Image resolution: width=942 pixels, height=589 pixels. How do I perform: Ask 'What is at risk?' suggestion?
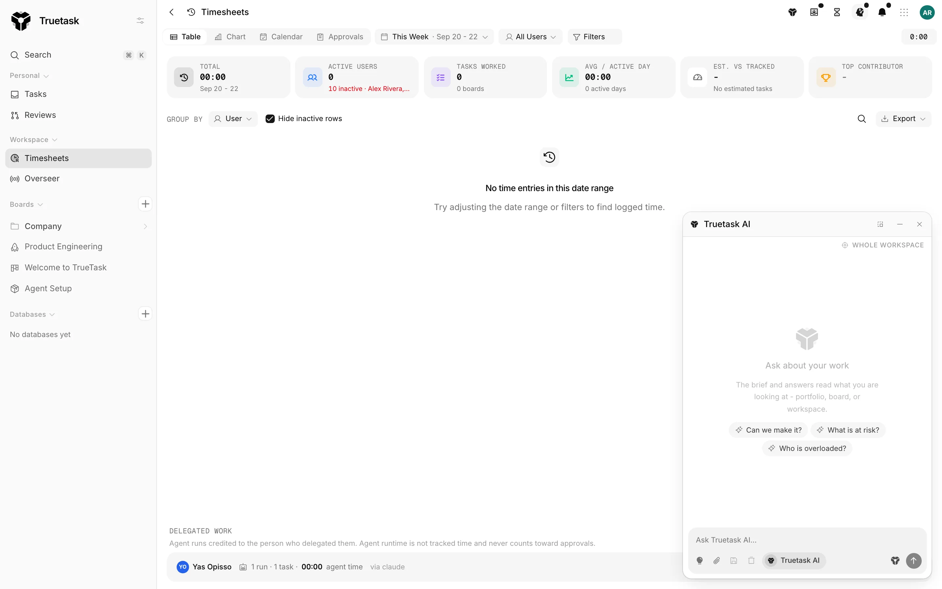[848, 430]
